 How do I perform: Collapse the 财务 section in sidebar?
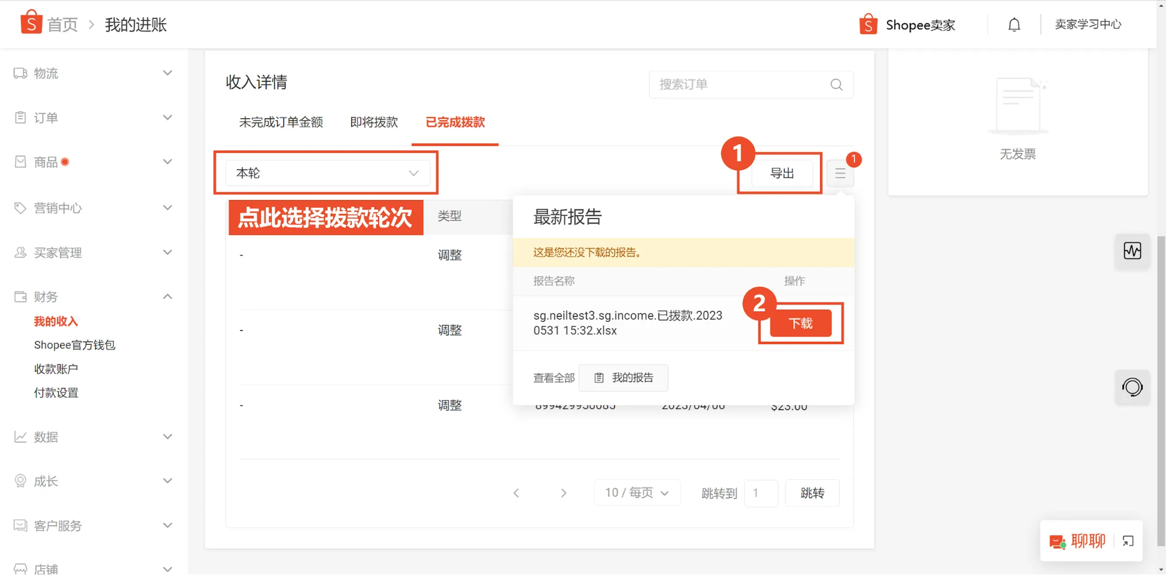click(167, 296)
